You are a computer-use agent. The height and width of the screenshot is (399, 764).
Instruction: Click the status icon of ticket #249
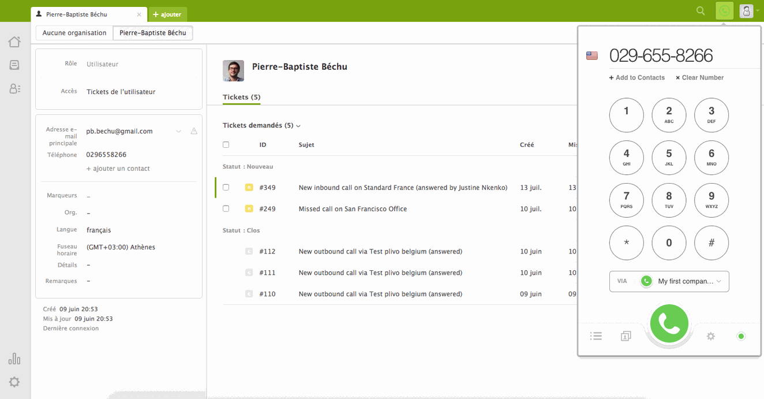[x=249, y=209]
